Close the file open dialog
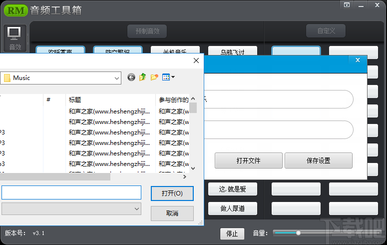387x245 pixels. (x=196, y=60)
